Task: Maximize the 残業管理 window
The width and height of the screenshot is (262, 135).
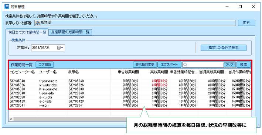Action: 240,7
